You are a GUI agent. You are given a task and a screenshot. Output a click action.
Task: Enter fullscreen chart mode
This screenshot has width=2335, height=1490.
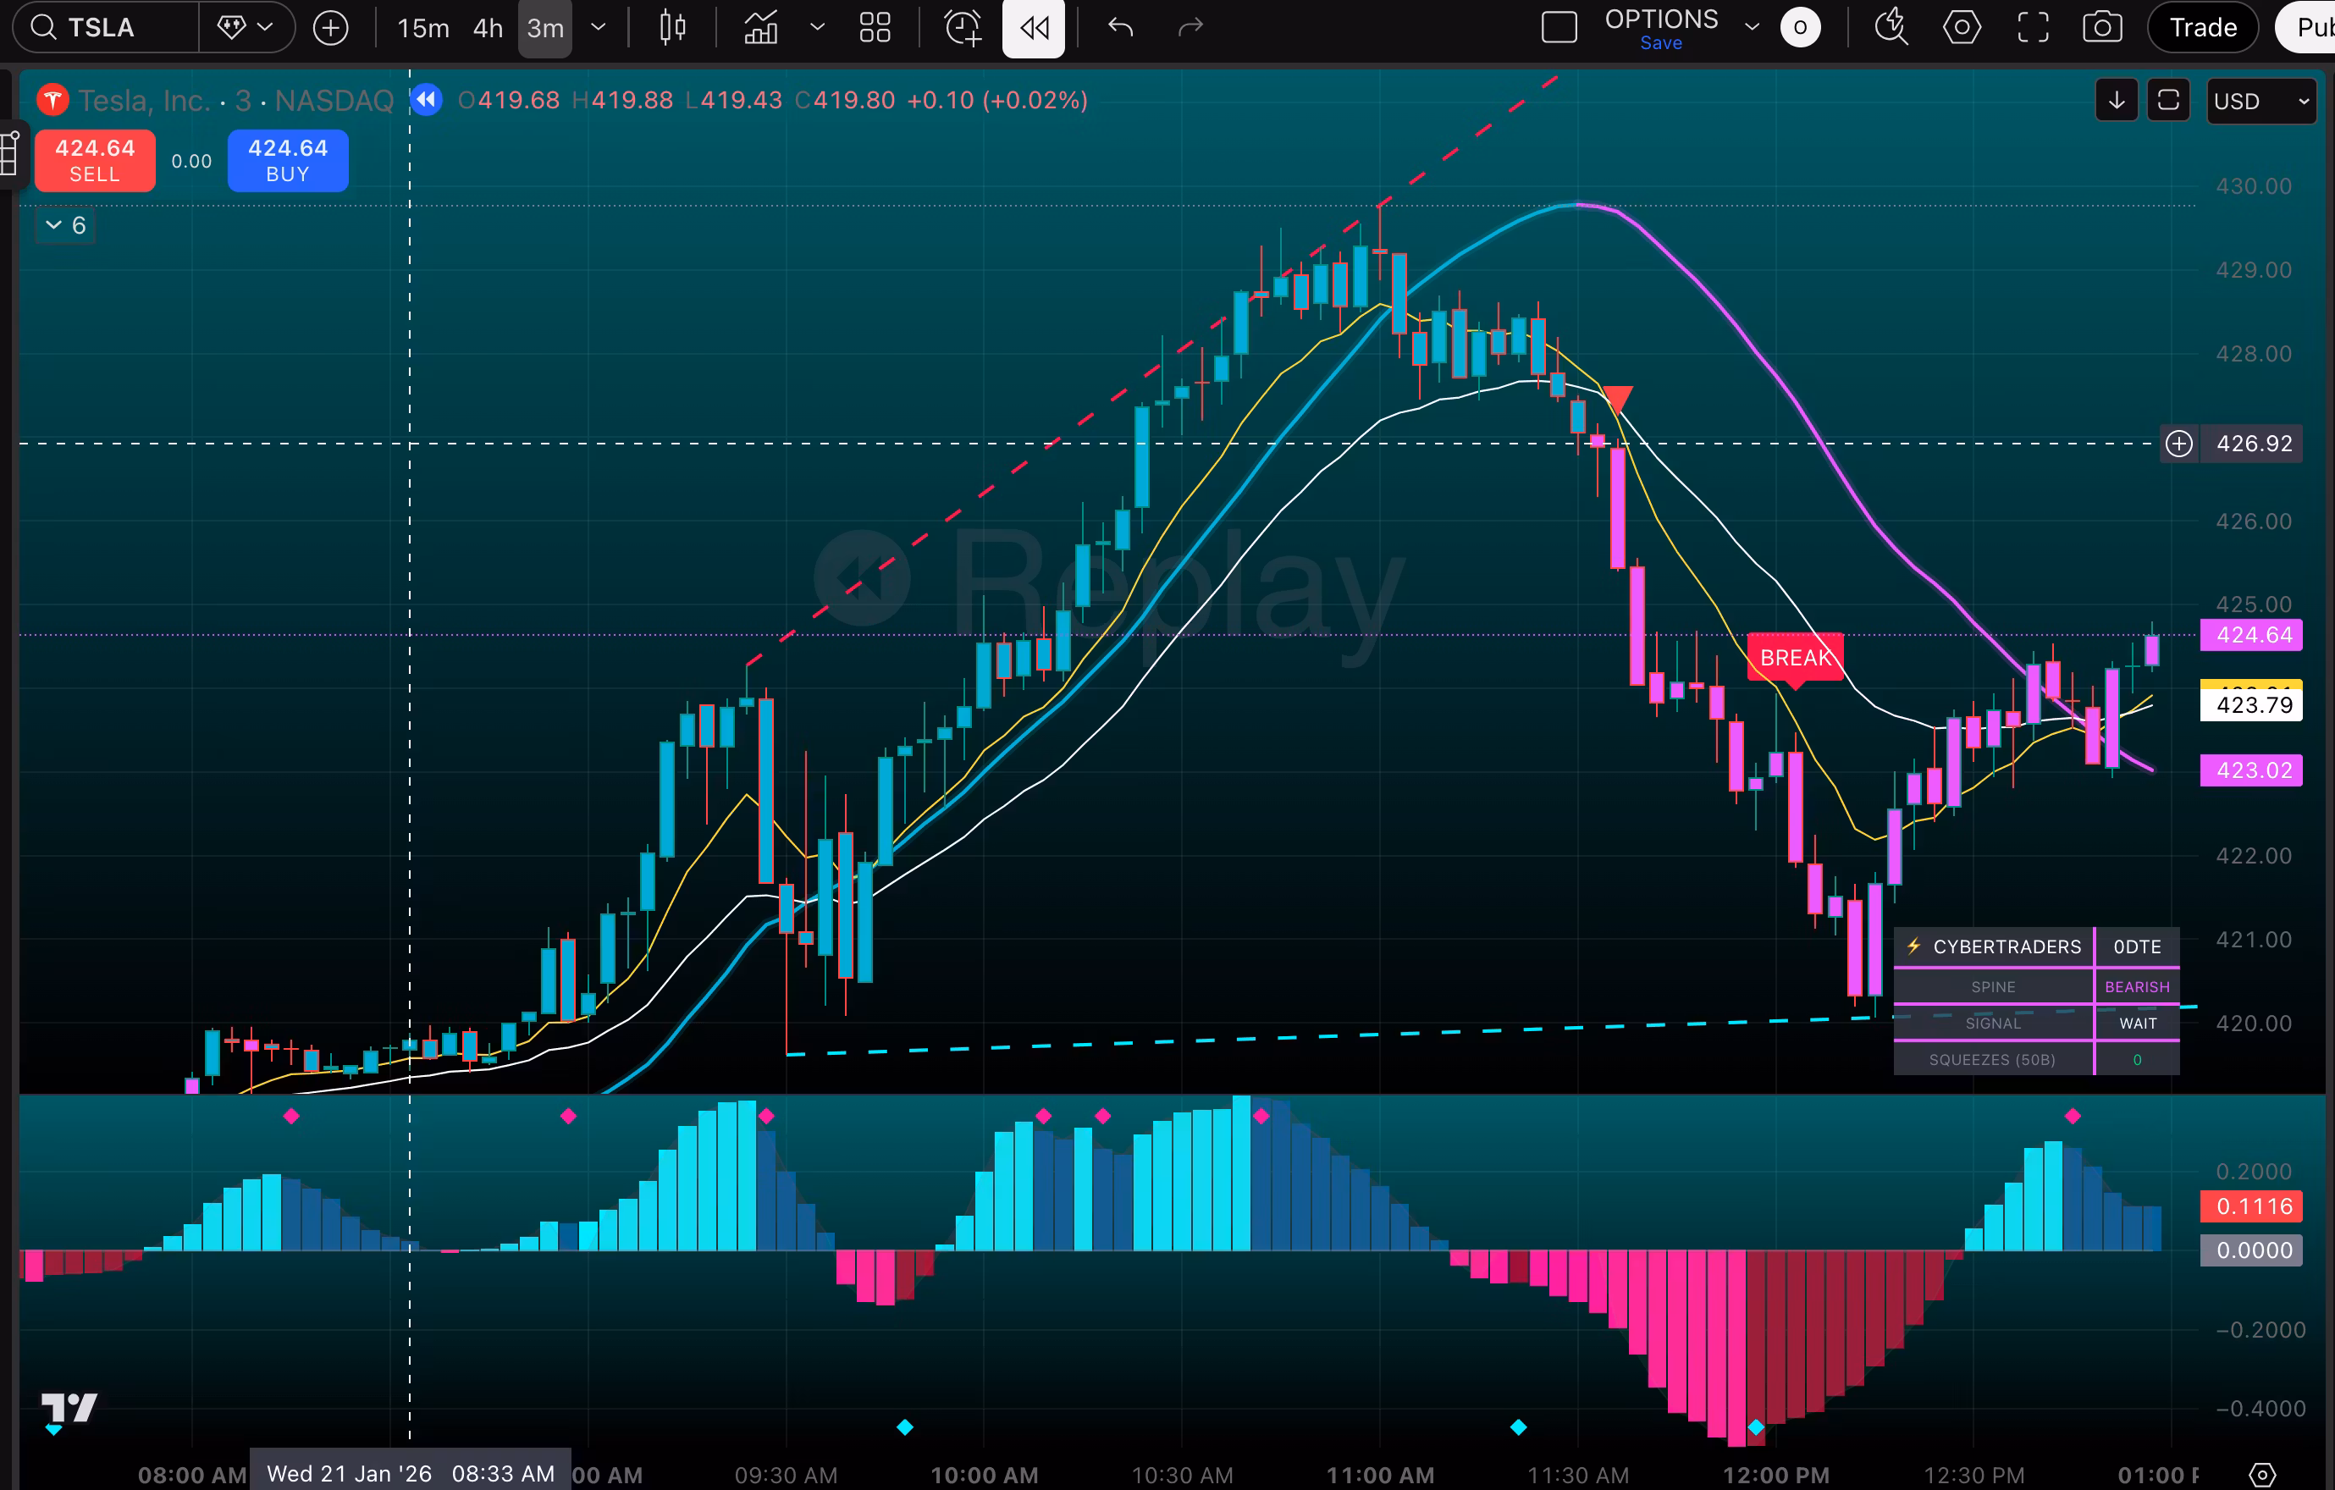coord(2033,27)
